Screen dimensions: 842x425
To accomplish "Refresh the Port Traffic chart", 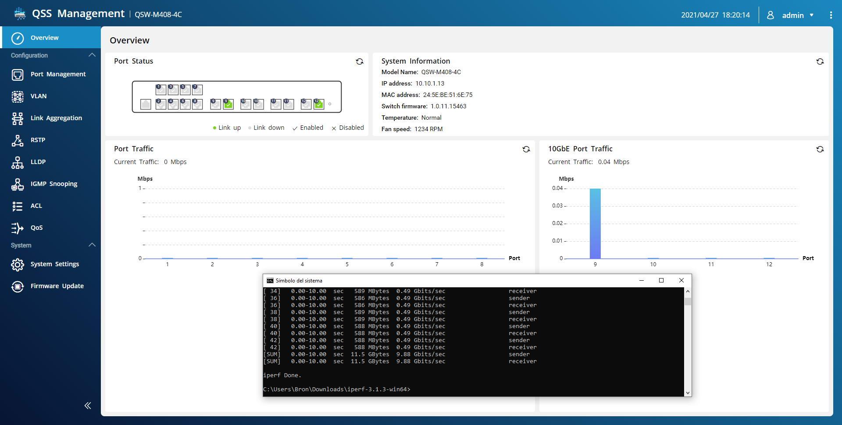I will [x=526, y=150].
